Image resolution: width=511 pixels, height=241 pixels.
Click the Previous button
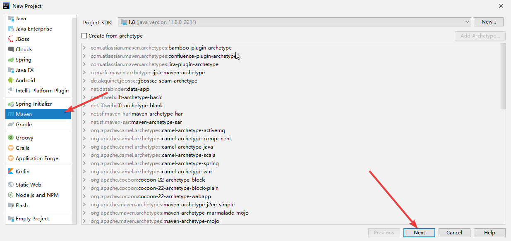384,233
